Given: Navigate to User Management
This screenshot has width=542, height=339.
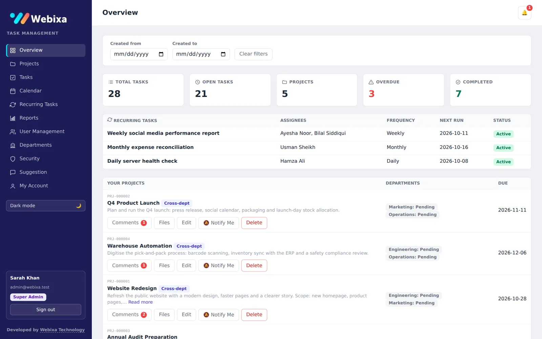Looking at the screenshot, I should [46, 132].
